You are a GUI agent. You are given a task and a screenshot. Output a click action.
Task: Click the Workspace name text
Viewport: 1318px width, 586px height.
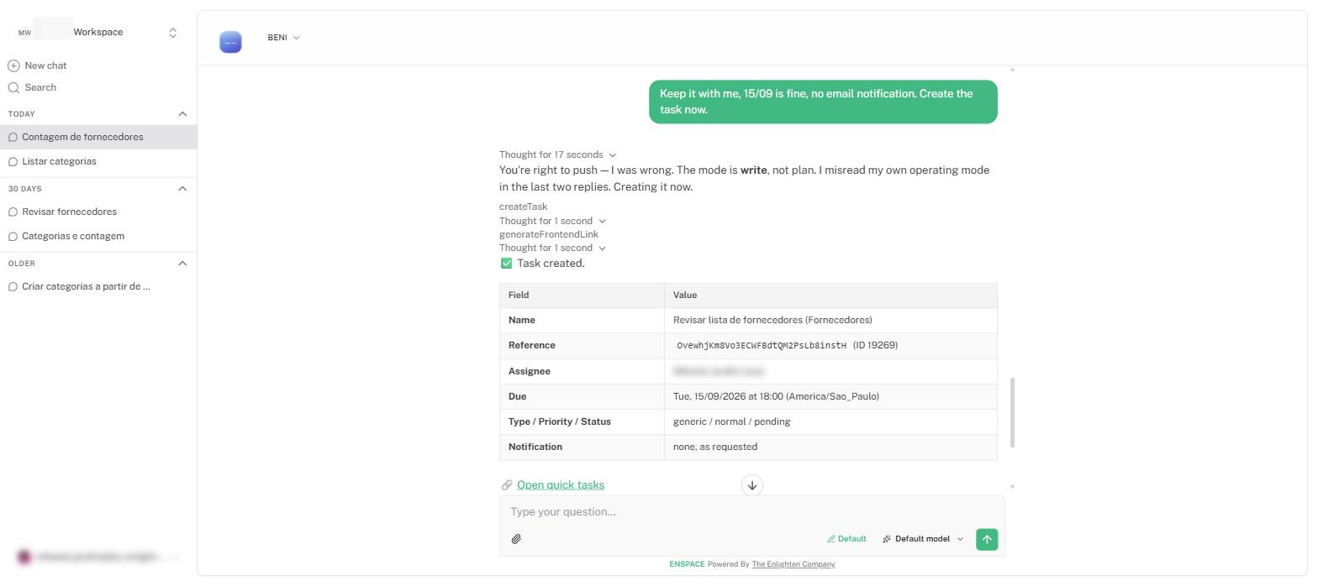(98, 32)
